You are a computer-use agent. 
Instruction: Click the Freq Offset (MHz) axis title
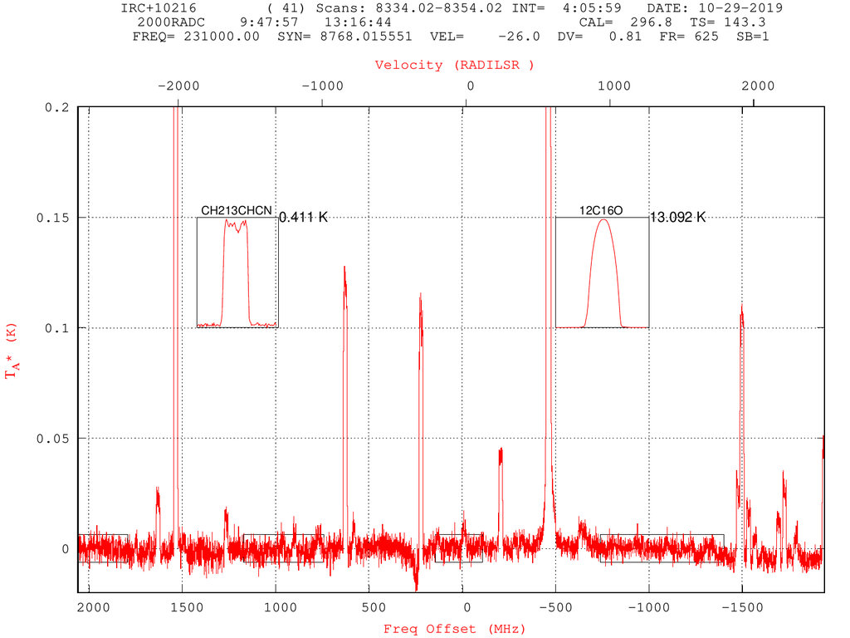pyautogui.click(x=454, y=629)
